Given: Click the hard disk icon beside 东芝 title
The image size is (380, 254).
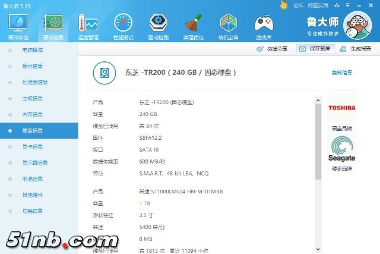Looking at the screenshot, I should [x=105, y=73].
